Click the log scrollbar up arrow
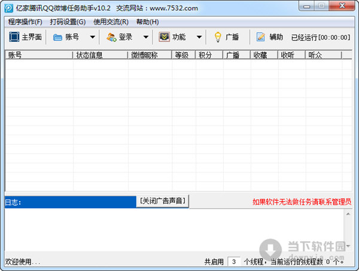The image size is (359, 271). 348,214
